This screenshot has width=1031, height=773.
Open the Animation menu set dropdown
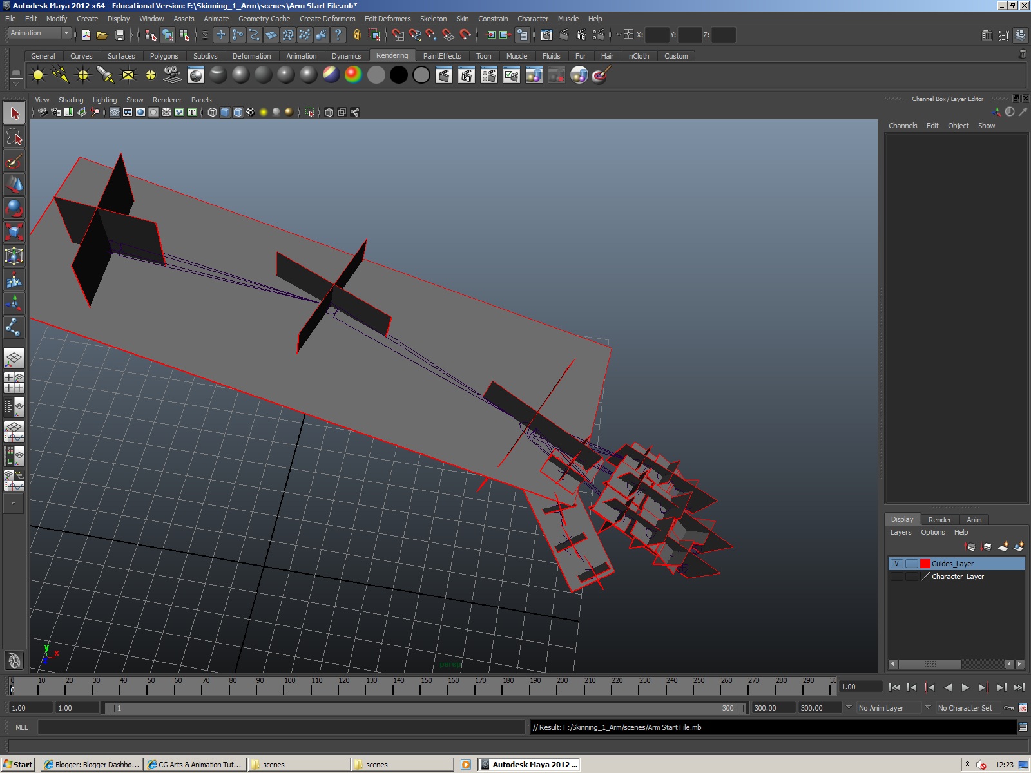pos(37,33)
